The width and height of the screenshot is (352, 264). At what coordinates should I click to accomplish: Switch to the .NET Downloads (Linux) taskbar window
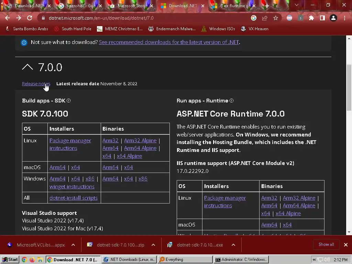click(x=129, y=260)
